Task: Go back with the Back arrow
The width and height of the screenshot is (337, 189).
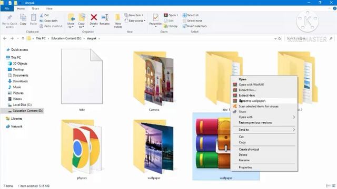Action: [5, 38]
